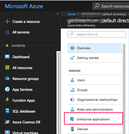
Task: Click the Overview info icon
Action: 72,48
